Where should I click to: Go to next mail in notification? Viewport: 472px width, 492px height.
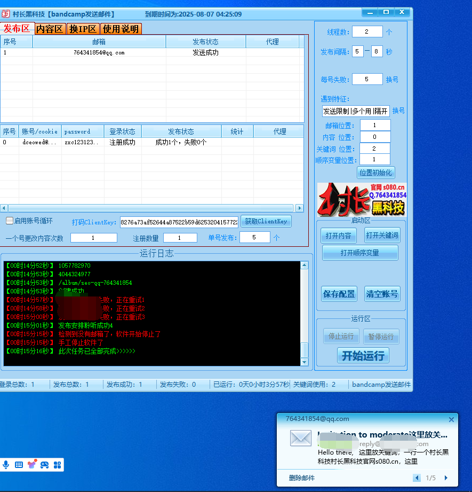pyautogui.click(x=446, y=478)
